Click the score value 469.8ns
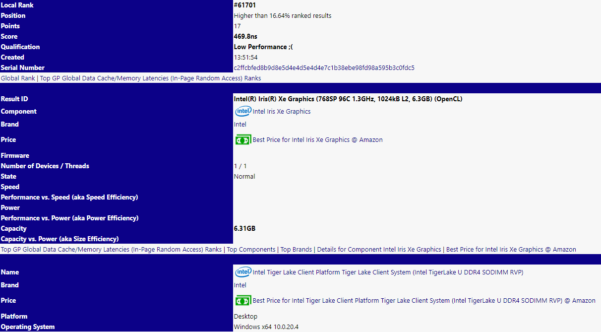The image size is (601, 332). [245, 36]
